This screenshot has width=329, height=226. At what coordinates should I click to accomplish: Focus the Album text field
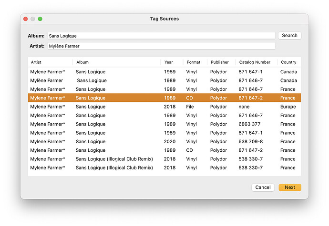click(x=161, y=36)
